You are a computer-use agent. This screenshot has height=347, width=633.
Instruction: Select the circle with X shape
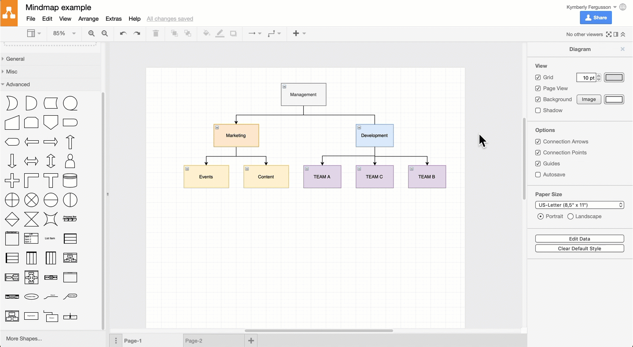(x=31, y=200)
